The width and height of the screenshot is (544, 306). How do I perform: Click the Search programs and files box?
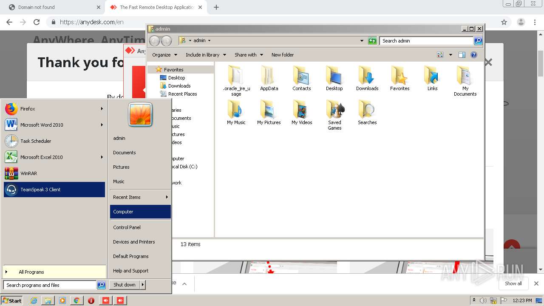click(50, 285)
